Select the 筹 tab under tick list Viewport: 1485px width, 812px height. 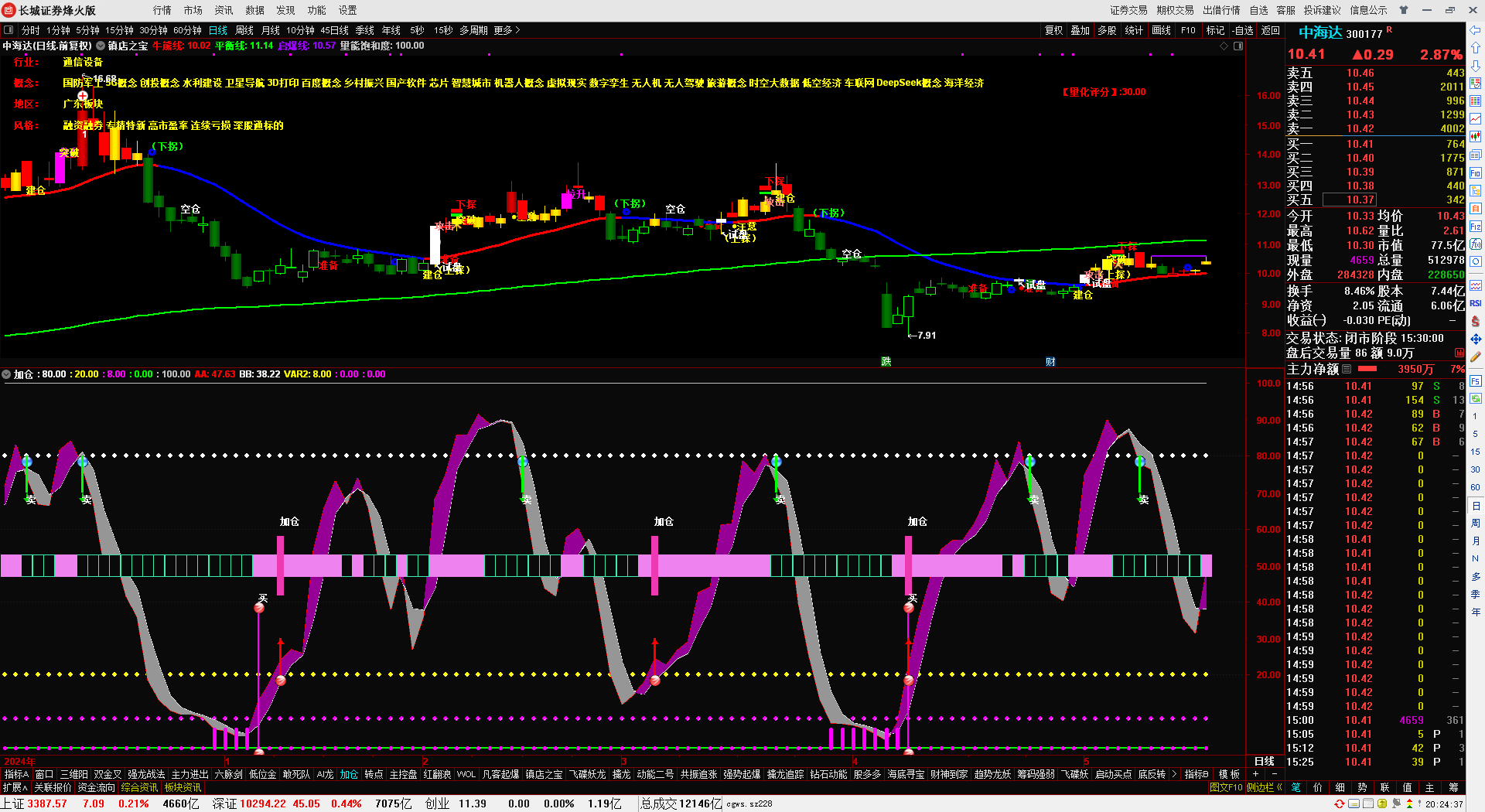1453,787
